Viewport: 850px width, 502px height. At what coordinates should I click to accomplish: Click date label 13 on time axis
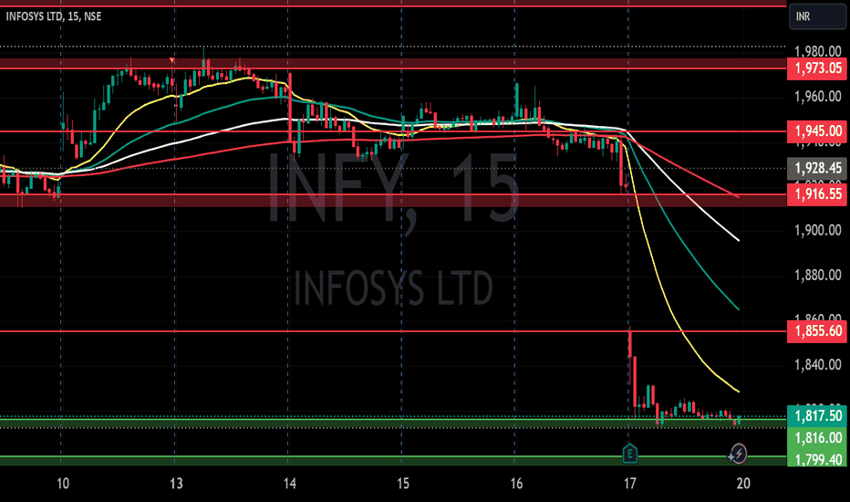(176, 483)
